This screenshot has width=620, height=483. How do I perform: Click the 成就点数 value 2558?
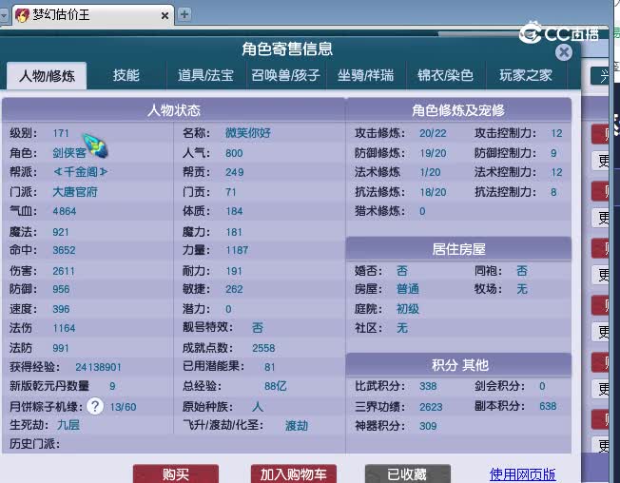(263, 348)
